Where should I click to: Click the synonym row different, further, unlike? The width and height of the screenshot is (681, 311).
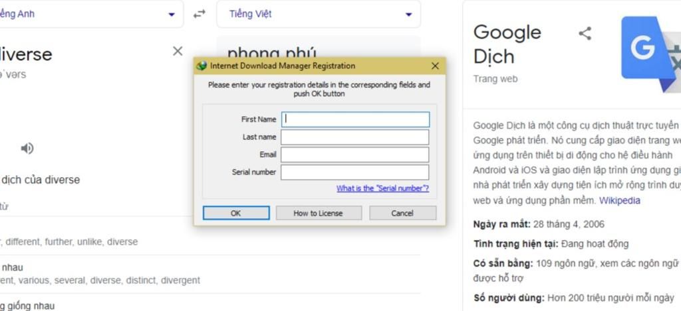(x=68, y=241)
